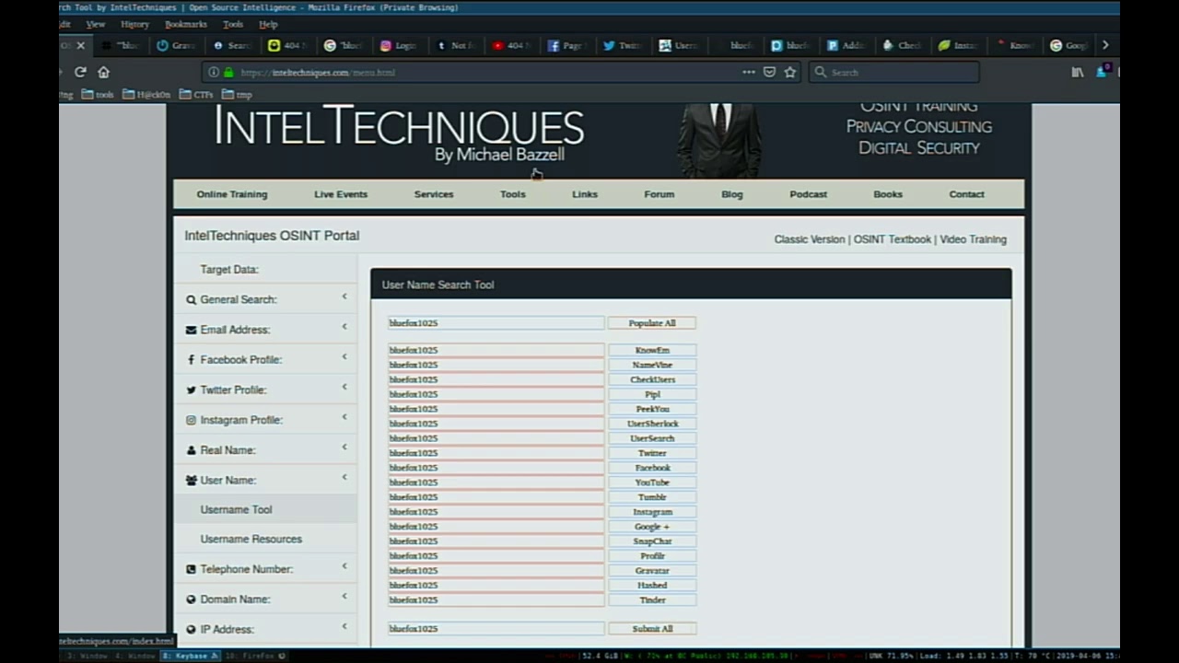Screen dimensions: 1179x663
Task: Expand General Search section chevron
Action: pos(344,297)
